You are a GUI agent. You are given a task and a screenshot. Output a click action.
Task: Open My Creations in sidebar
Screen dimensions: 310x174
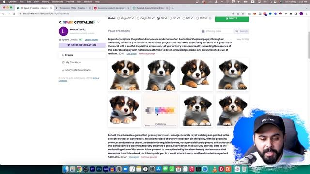[x=73, y=62]
